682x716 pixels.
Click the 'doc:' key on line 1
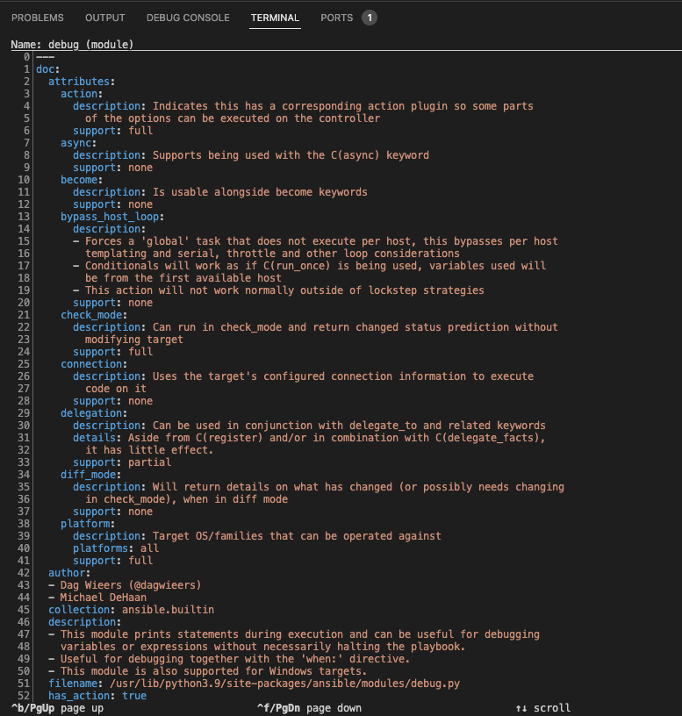pyautogui.click(x=48, y=69)
